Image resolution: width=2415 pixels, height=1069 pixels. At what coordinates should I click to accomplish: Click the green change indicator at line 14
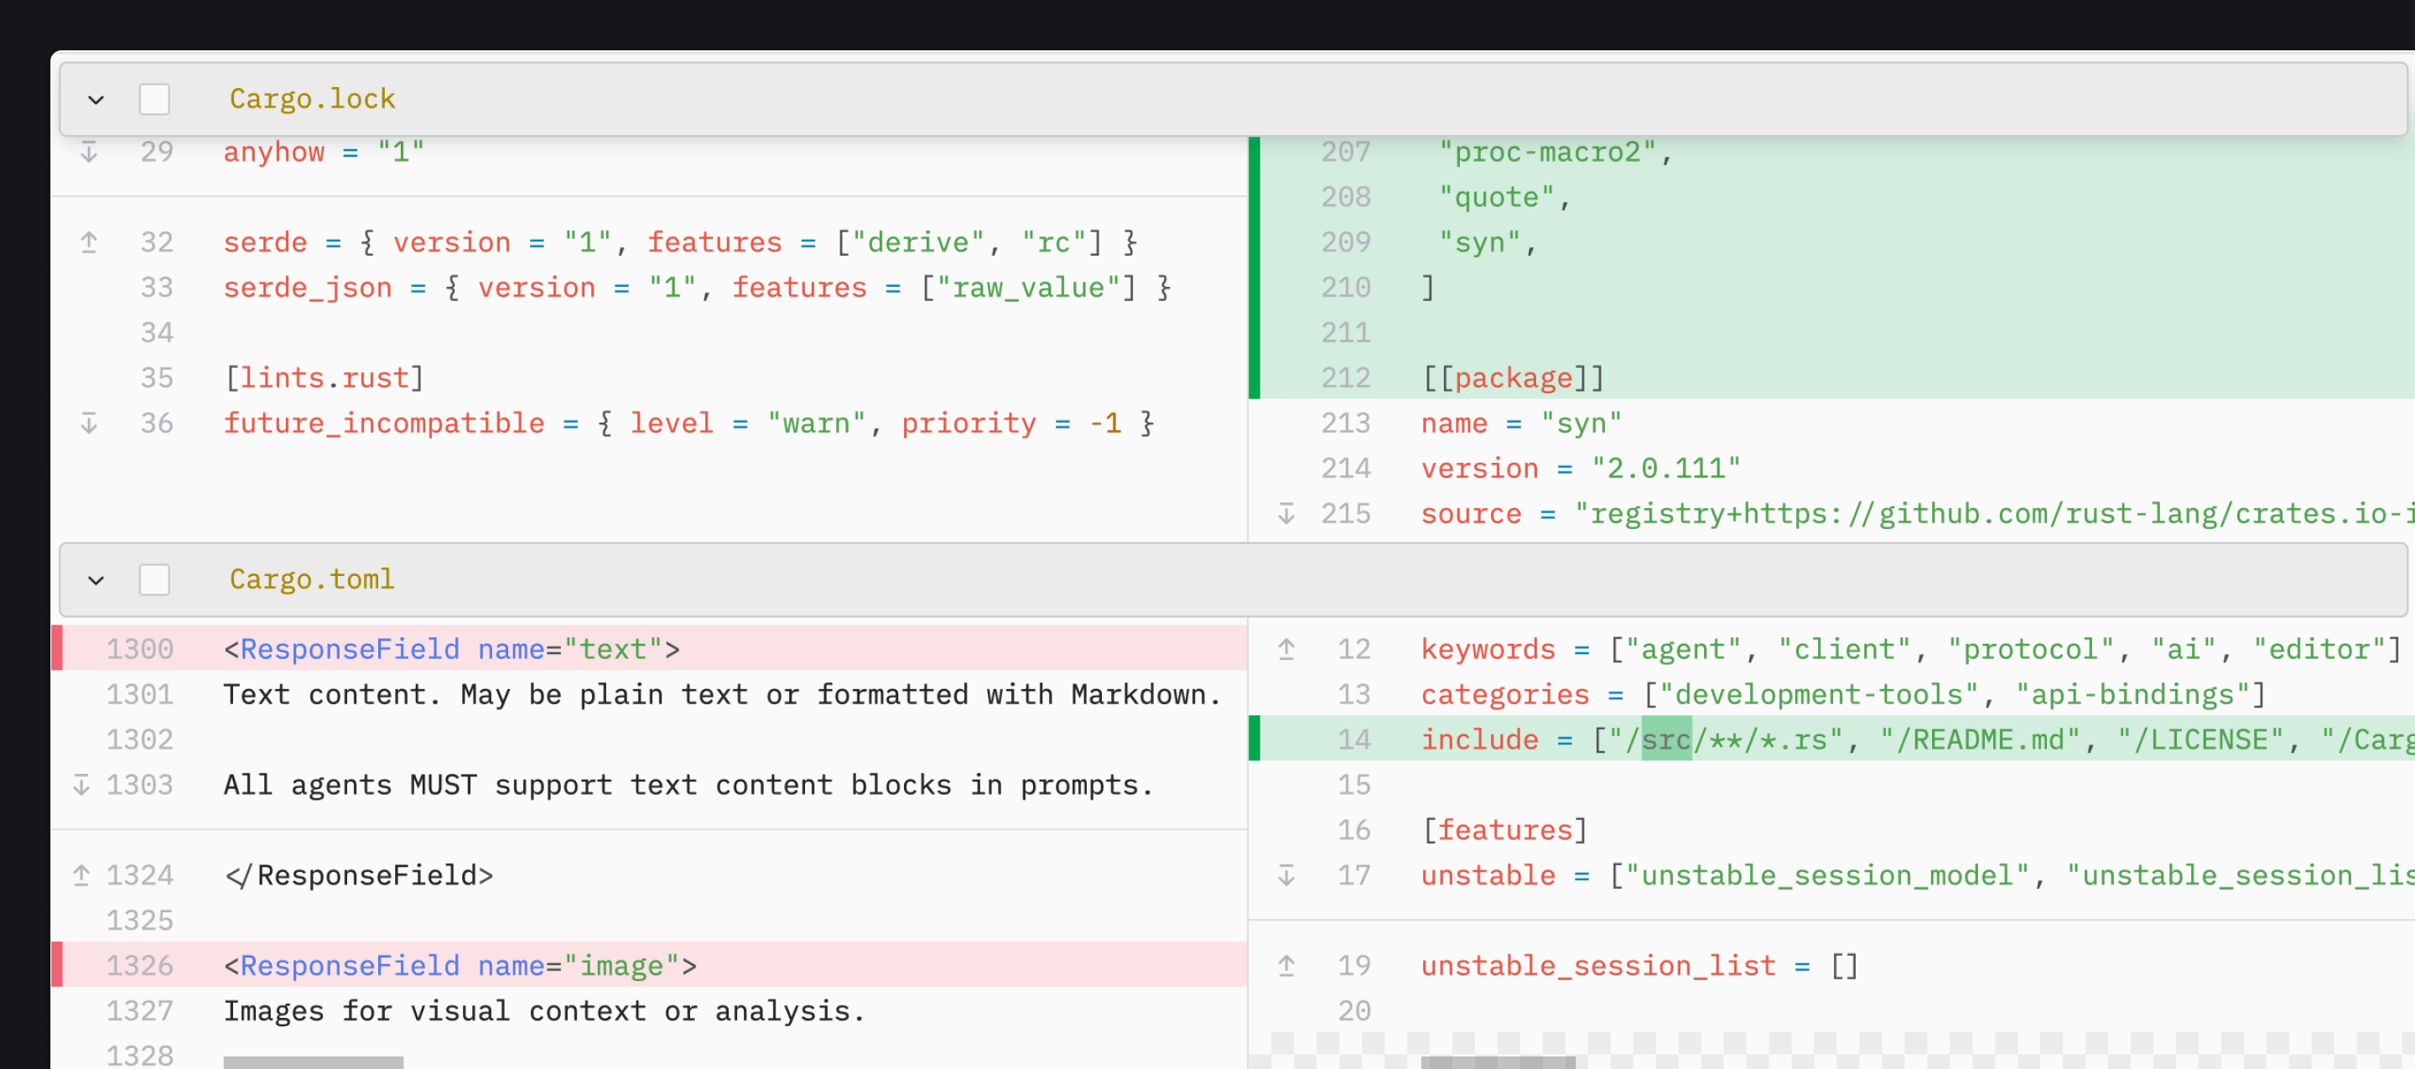point(1254,739)
